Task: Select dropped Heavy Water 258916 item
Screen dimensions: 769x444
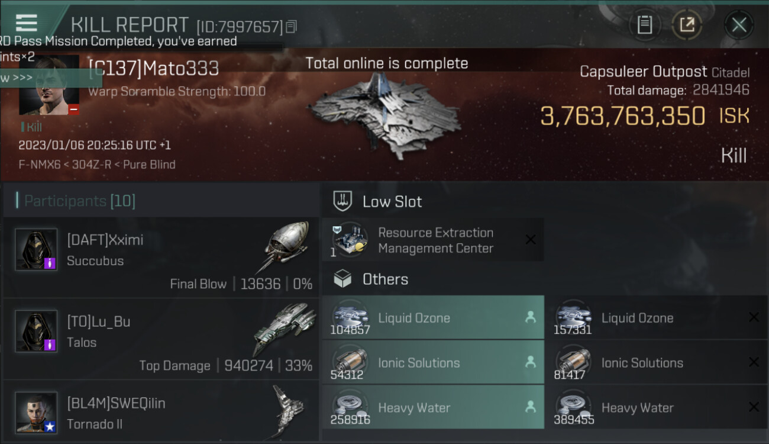Action: pos(432,407)
